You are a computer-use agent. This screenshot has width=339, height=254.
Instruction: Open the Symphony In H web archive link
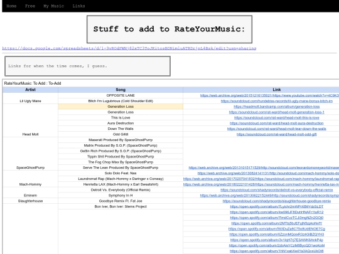pos(269,196)
